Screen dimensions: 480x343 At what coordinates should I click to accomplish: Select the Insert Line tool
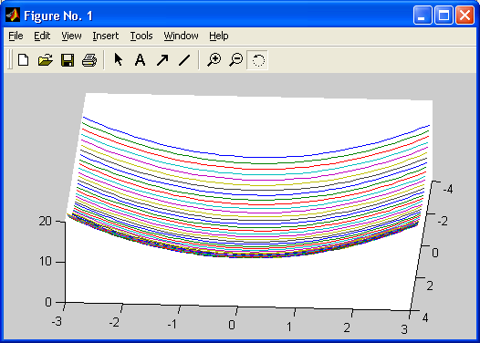coord(184,60)
